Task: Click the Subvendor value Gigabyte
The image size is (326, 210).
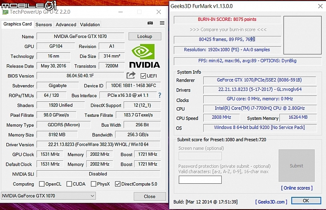Action: point(58,86)
